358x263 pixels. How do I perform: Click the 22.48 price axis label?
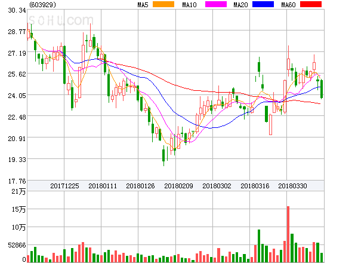[17, 117]
